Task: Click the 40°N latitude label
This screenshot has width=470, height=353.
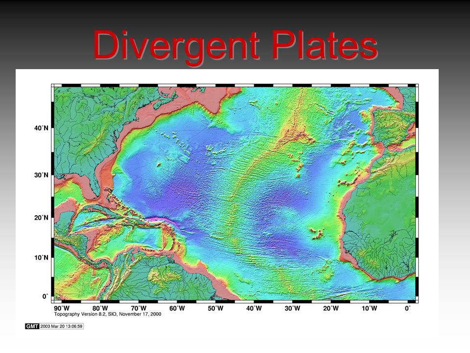Action: (x=41, y=128)
